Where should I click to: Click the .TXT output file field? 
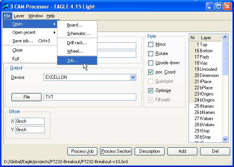coord(90,97)
